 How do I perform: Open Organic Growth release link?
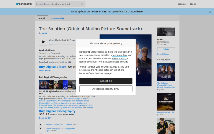(x=46, y=108)
